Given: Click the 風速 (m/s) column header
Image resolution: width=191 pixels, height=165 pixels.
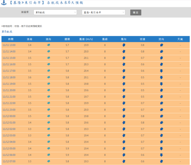Looking at the screenshot, I should tap(86, 39).
